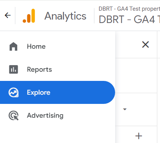Viewport: 160px width, 143px height.
Task: Click the Explore trend icon
Action: [13, 92]
